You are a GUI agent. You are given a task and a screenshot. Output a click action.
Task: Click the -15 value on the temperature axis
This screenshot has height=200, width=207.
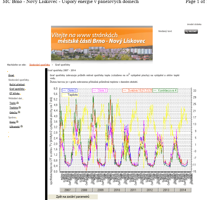click(x=194, y=171)
